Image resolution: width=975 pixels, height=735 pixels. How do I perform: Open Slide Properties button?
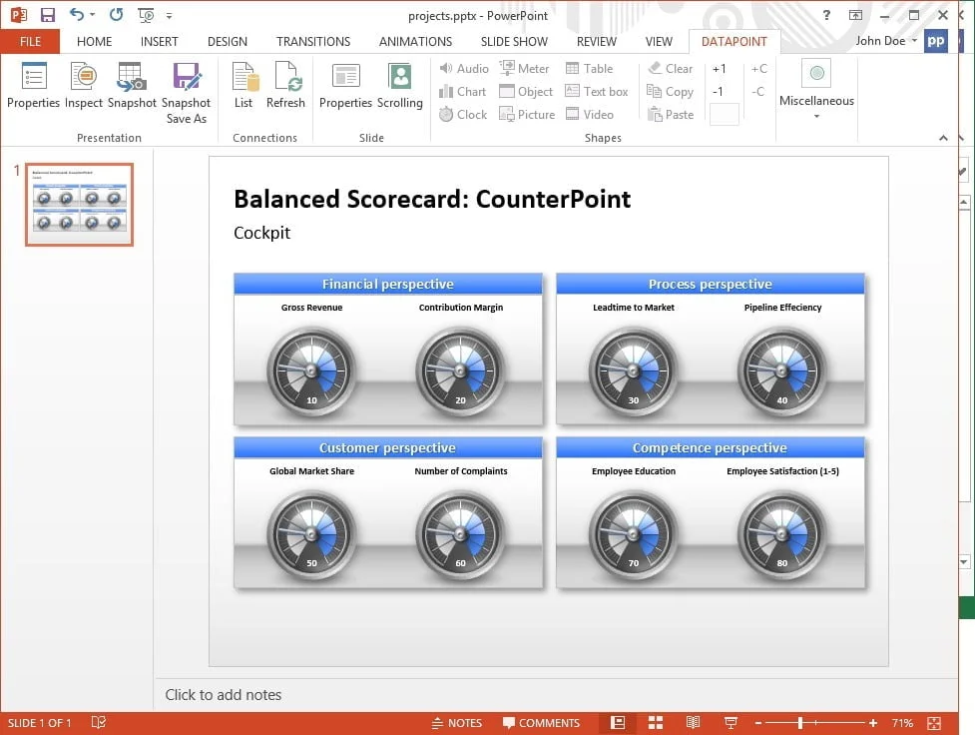[345, 86]
